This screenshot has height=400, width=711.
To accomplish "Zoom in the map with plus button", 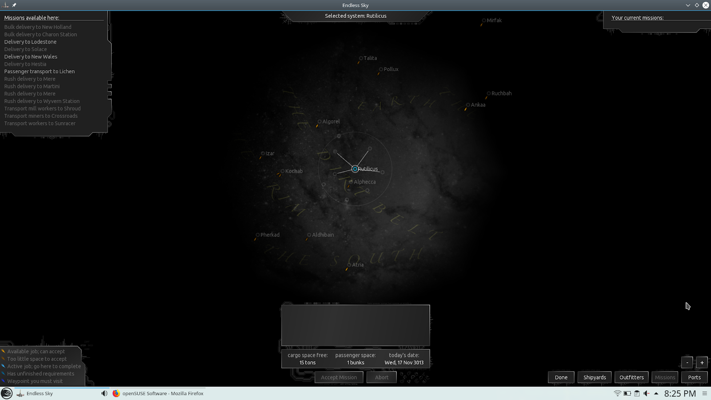I will (x=702, y=362).
